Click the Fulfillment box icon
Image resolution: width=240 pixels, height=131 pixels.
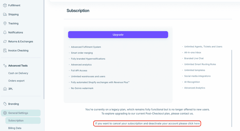(x=5, y=5)
